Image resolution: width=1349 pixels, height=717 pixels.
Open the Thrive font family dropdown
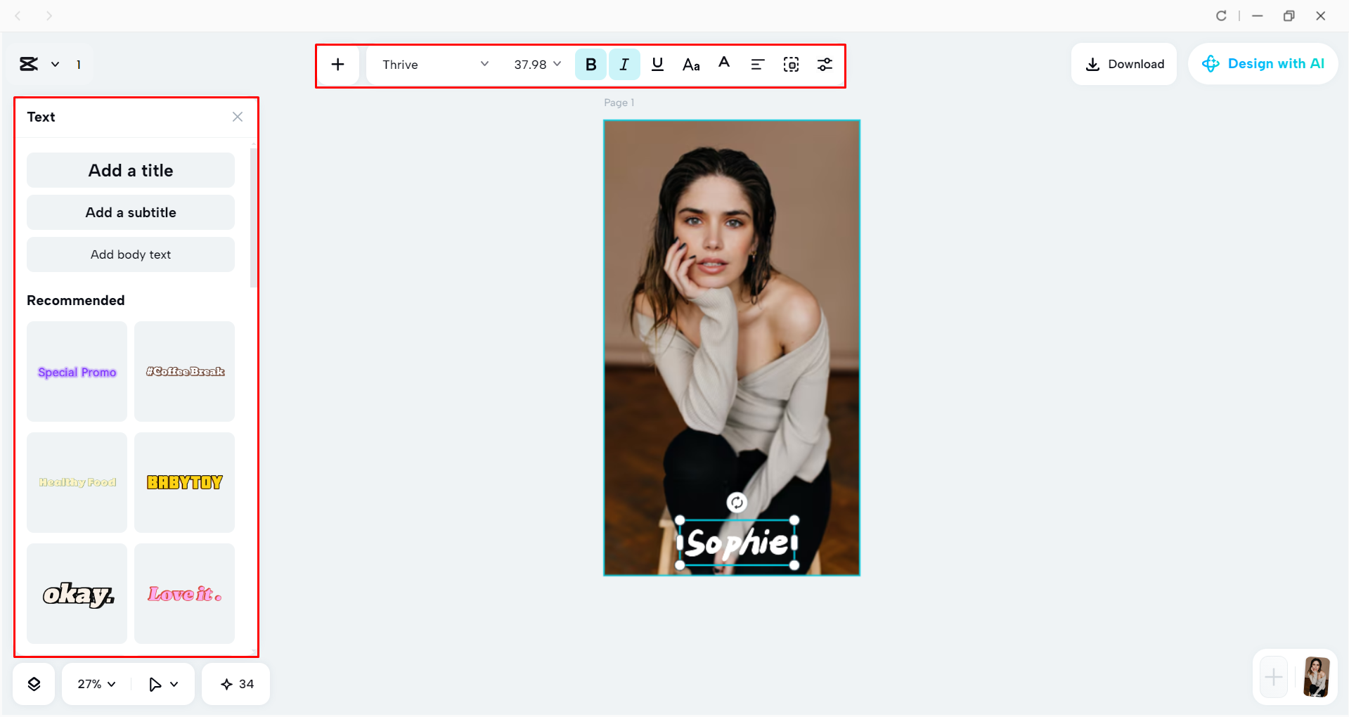(432, 64)
